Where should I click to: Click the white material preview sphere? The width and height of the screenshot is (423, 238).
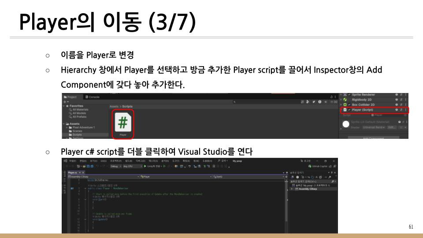pyautogui.click(x=346, y=124)
